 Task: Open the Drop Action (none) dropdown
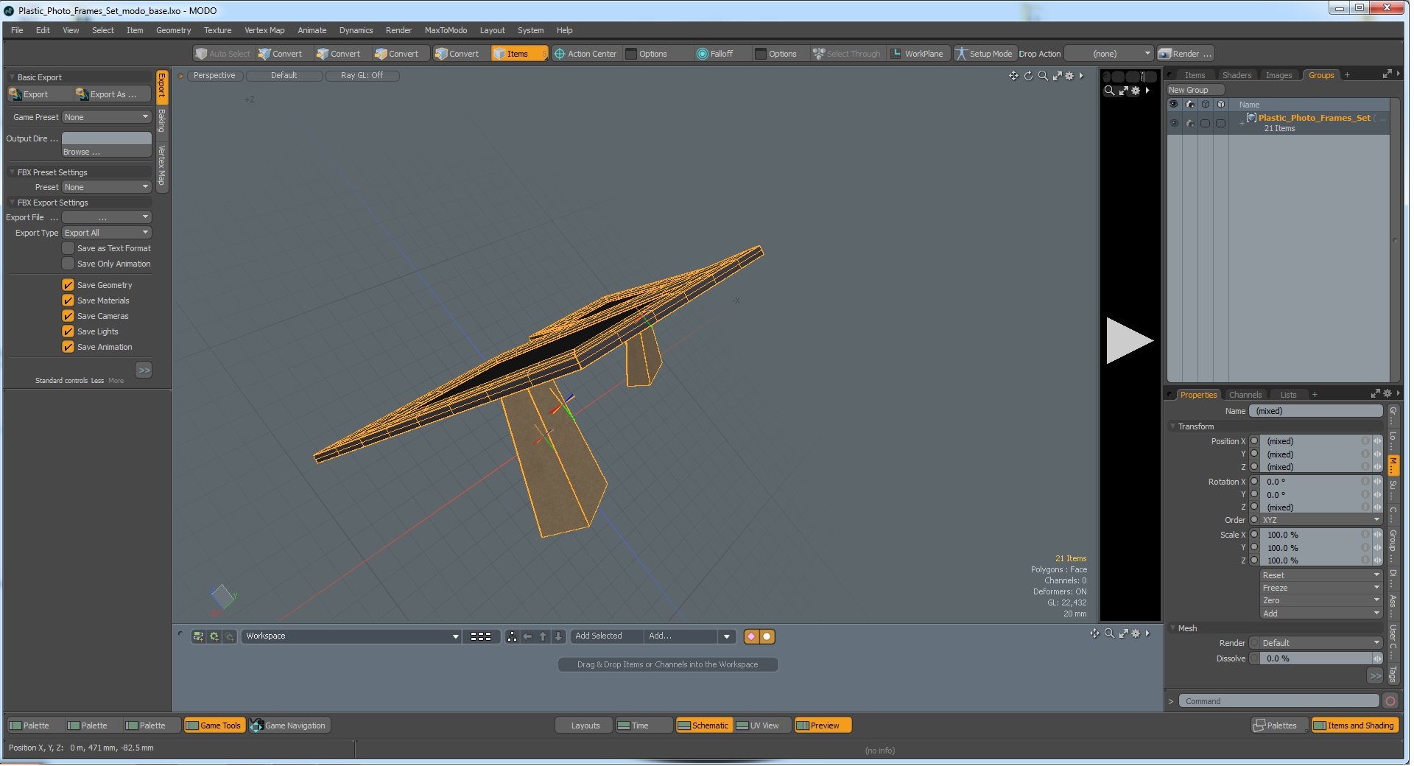coord(1109,54)
